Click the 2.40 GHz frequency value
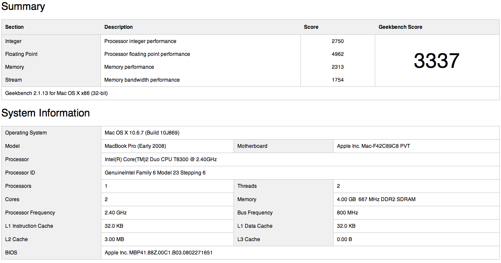The height and width of the screenshot is (263, 501). coord(115,213)
